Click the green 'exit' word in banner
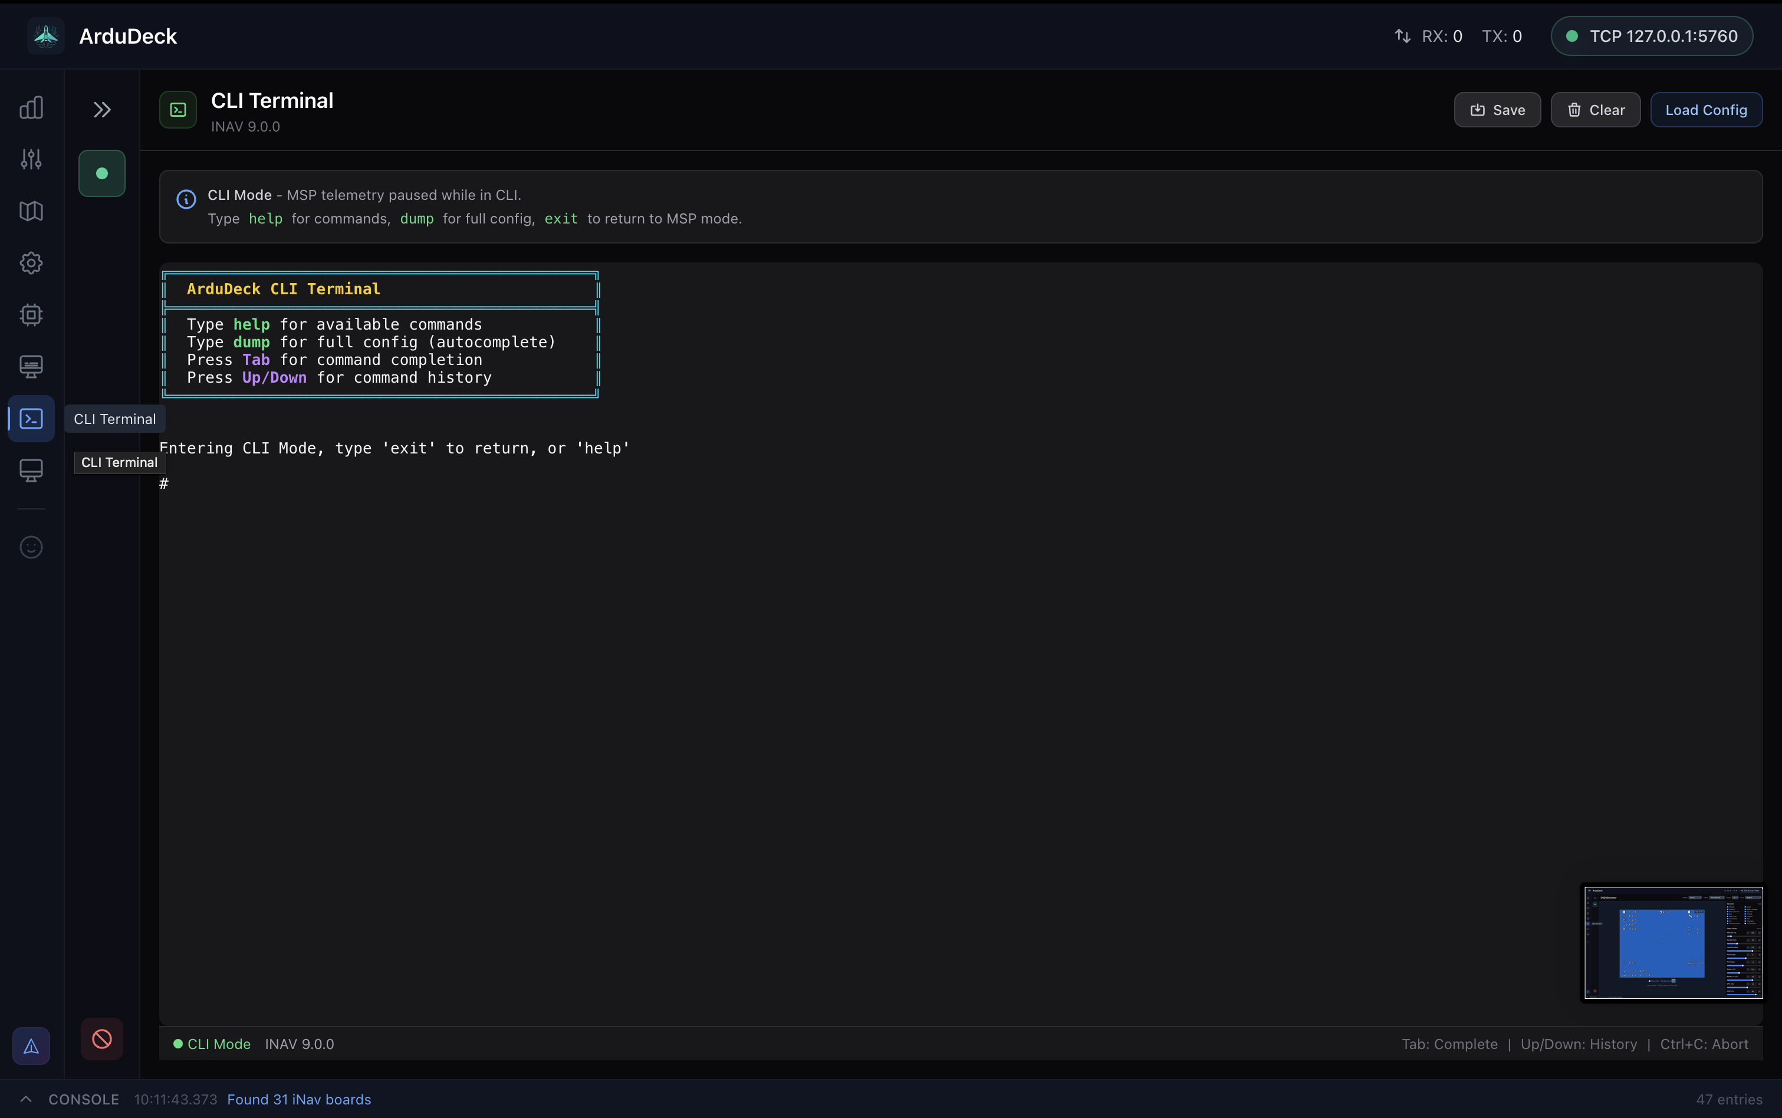The width and height of the screenshot is (1782, 1118). (x=561, y=219)
